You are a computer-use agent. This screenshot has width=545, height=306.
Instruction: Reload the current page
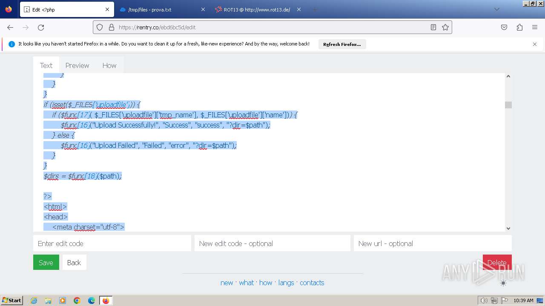pos(41,27)
